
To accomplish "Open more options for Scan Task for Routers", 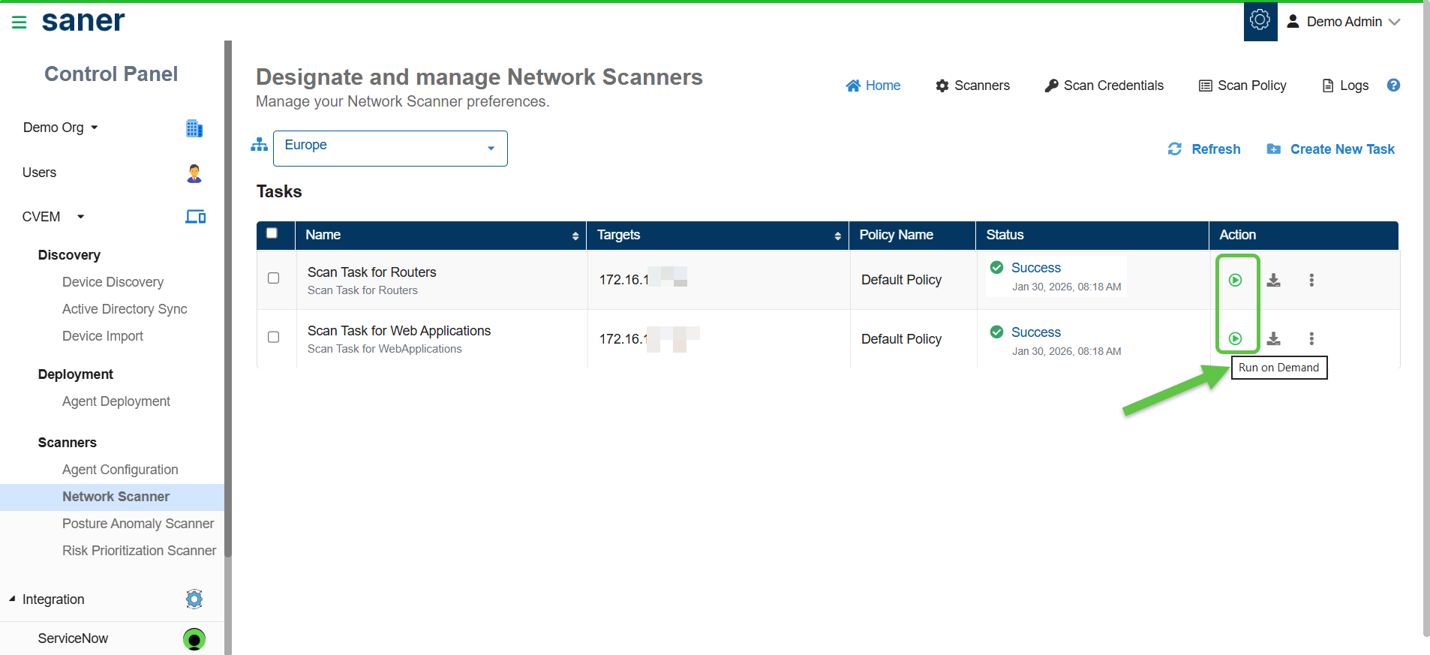I will coord(1311,280).
